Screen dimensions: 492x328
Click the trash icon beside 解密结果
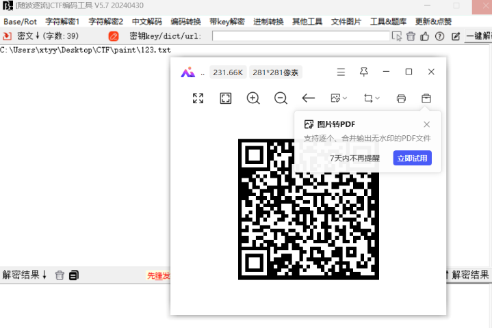pos(60,275)
